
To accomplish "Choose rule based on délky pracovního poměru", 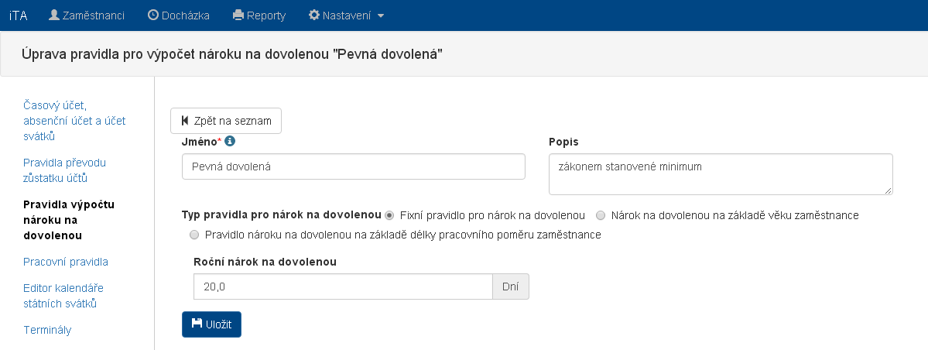I will tap(194, 234).
